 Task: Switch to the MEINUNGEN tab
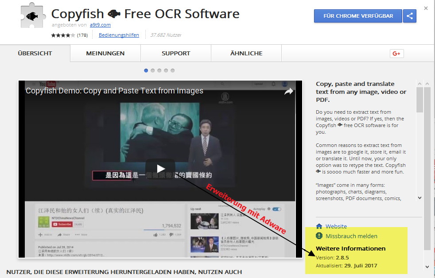[105, 53]
